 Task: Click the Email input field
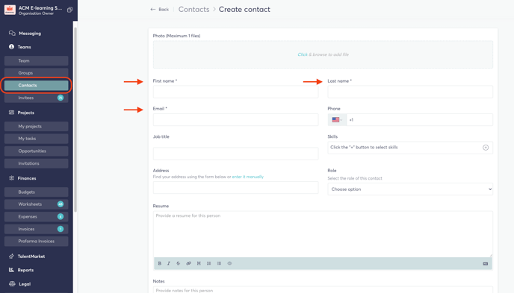(235, 120)
